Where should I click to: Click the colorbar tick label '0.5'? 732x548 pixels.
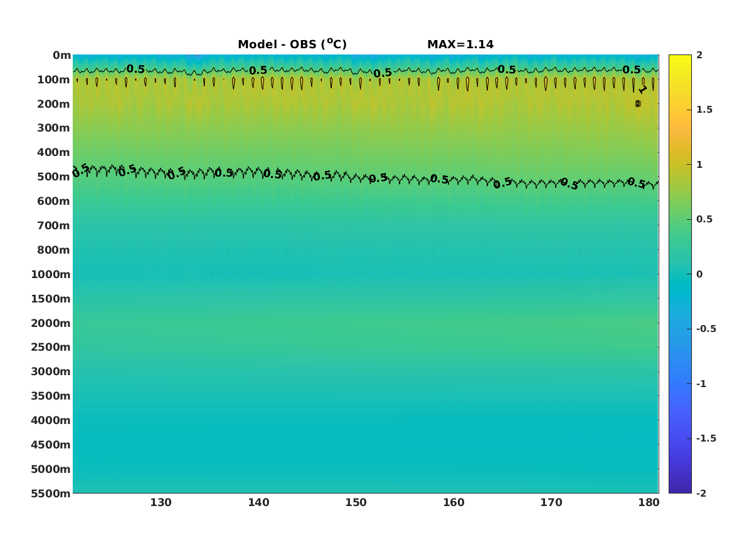(x=704, y=219)
